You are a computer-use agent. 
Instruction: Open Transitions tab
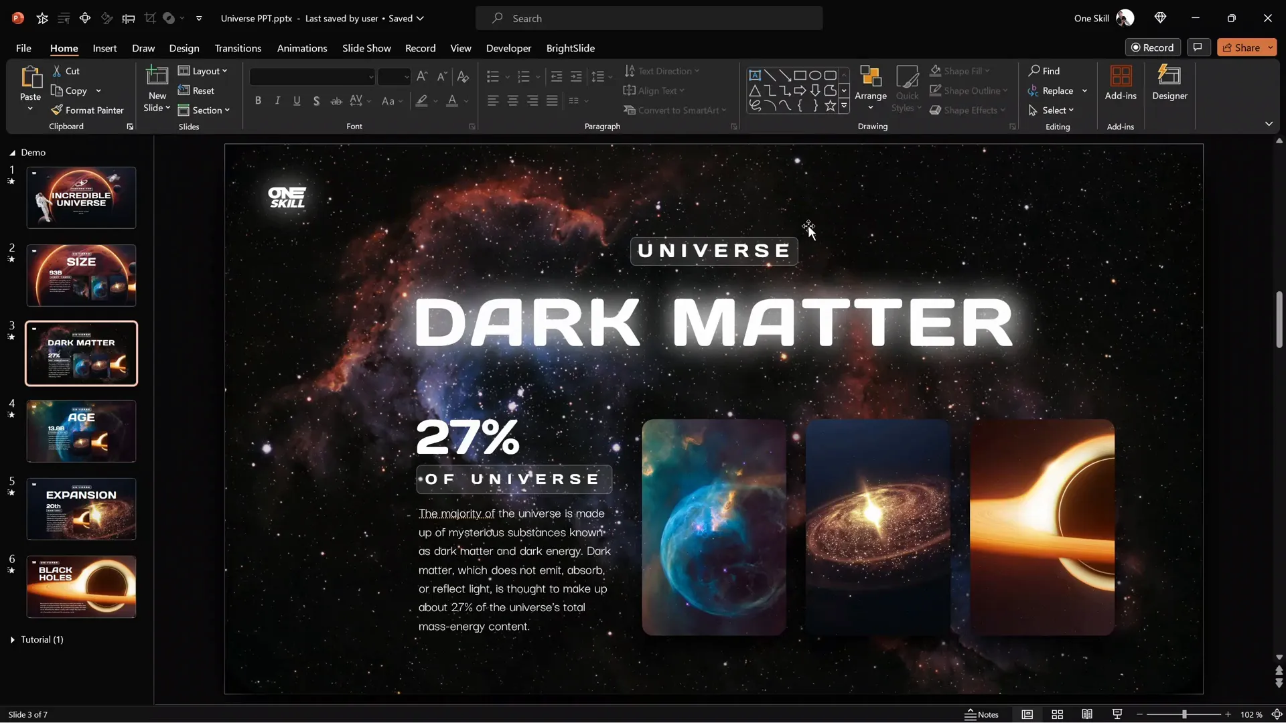[238, 48]
